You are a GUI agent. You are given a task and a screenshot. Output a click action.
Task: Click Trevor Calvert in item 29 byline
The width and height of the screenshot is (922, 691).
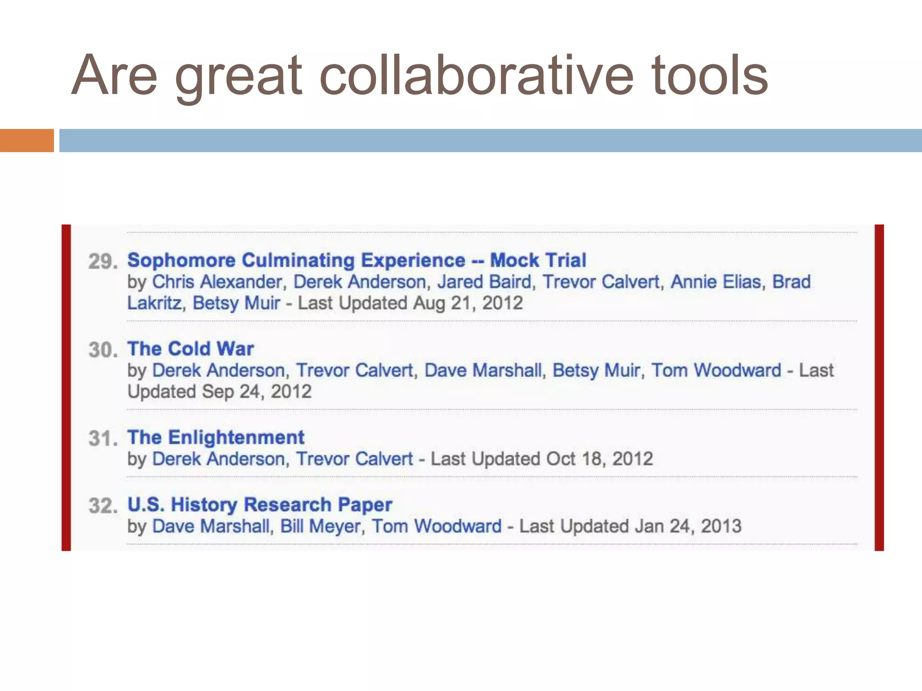pyautogui.click(x=601, y=282)
